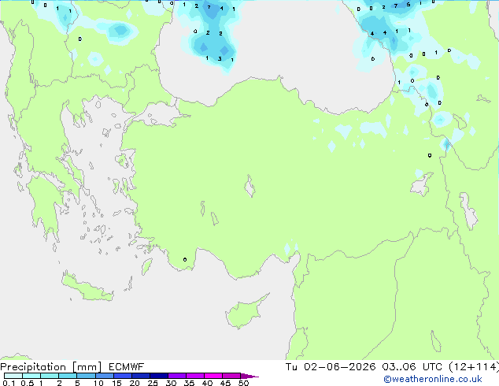Select the 5–10 mm legend color swatch

click(86, 376)
